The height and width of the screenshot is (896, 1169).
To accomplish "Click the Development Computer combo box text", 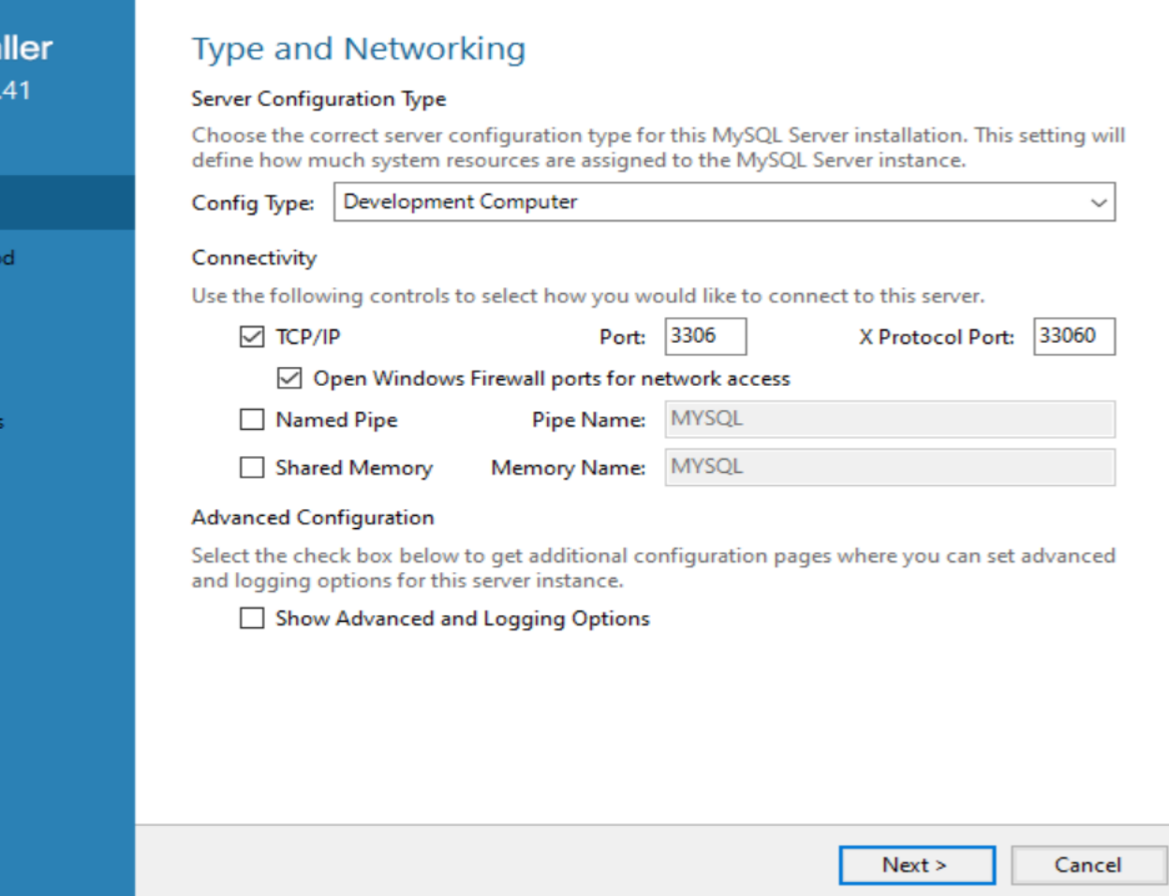I will click(x=461, y=202).
